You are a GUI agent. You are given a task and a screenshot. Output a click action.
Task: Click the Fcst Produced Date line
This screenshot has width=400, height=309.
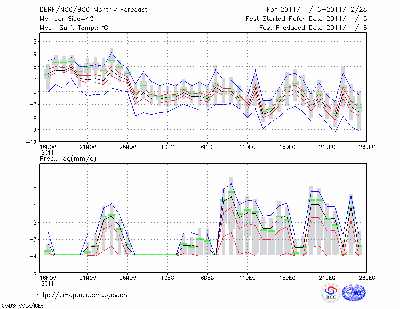[x=313, y=28]
